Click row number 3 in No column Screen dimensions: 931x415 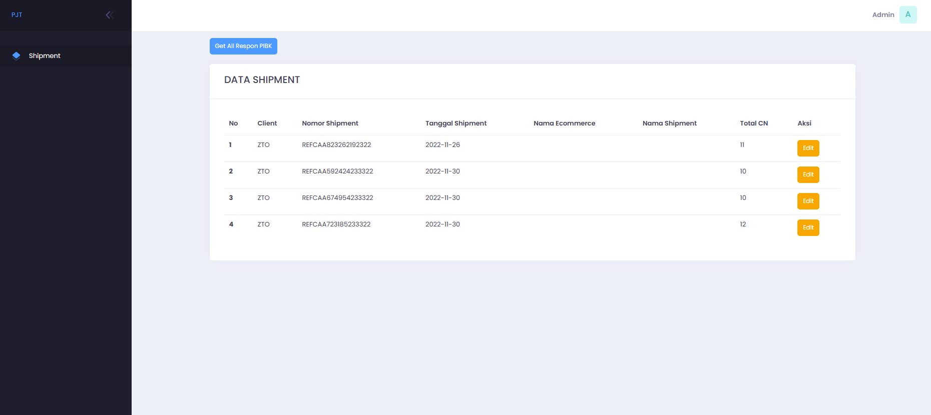pyautogui.click(x=231, y=198)
